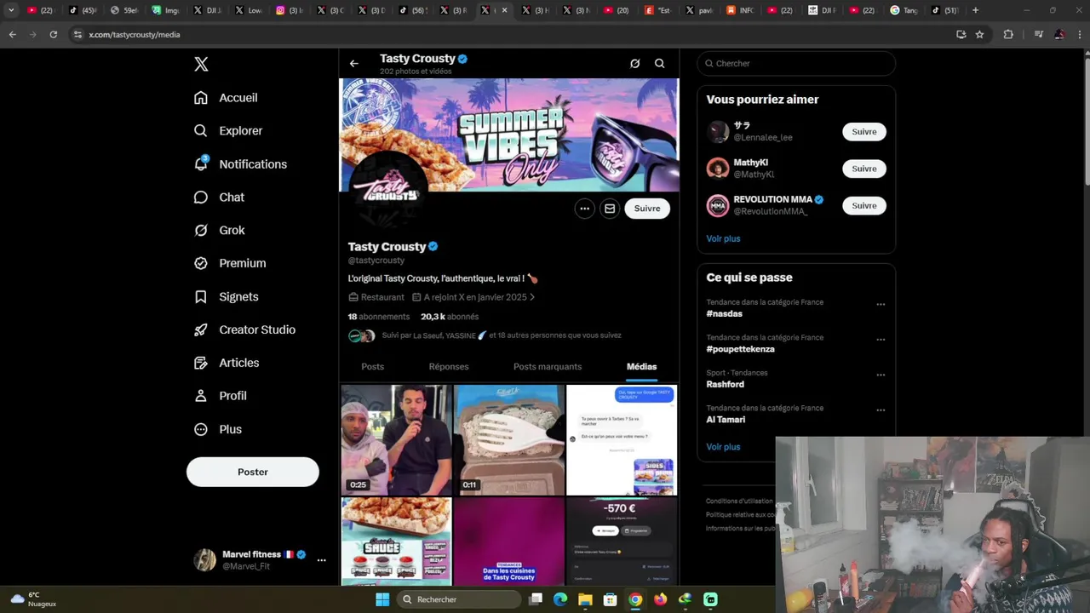Click Voir plus under Vous pourriez aimer
1090x613 pixels.
pyautogui.click(x=723, y=239)
